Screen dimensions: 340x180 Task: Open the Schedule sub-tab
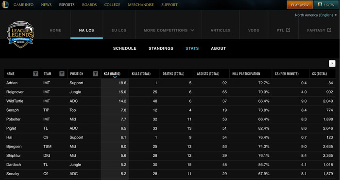tap(125, 48)
